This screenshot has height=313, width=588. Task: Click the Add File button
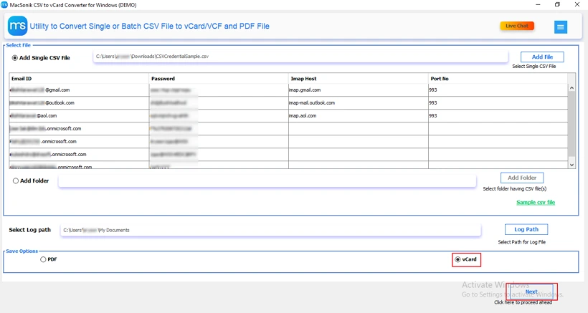pos(542,57)
